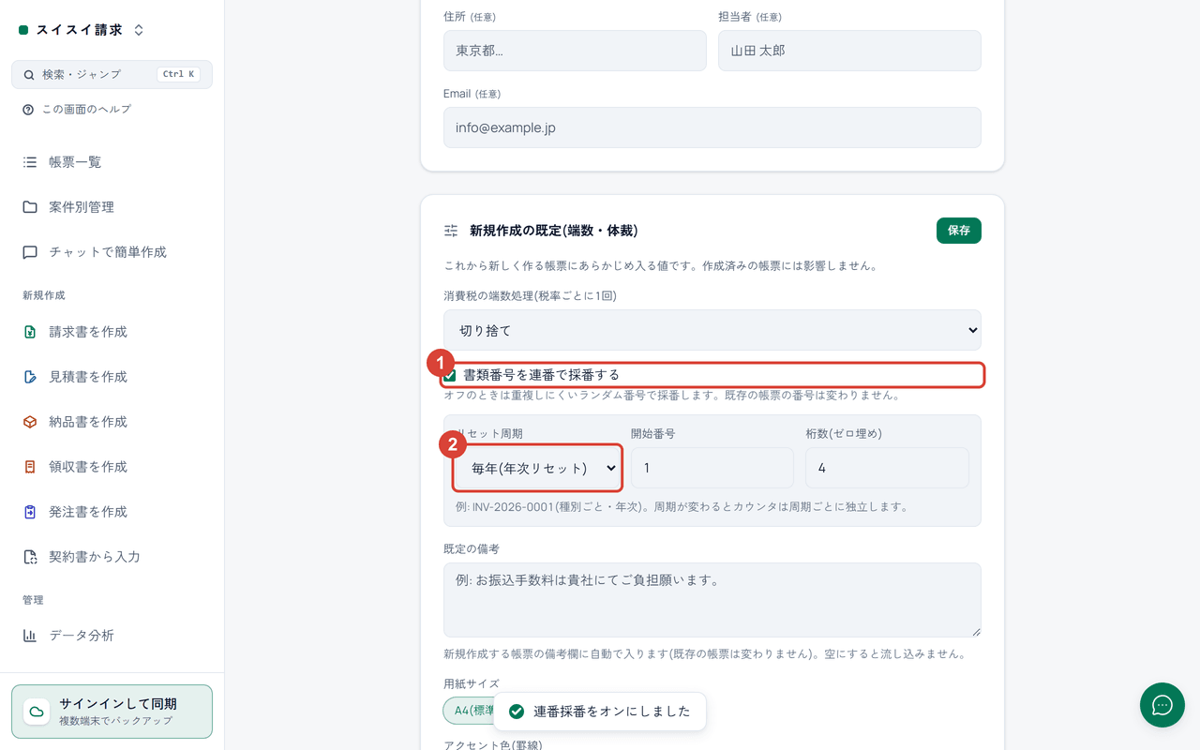The height and width of the screenshot is (750, 1200).
Task: Click the 案件別管理 folder icon
Action: pos(30,207)
